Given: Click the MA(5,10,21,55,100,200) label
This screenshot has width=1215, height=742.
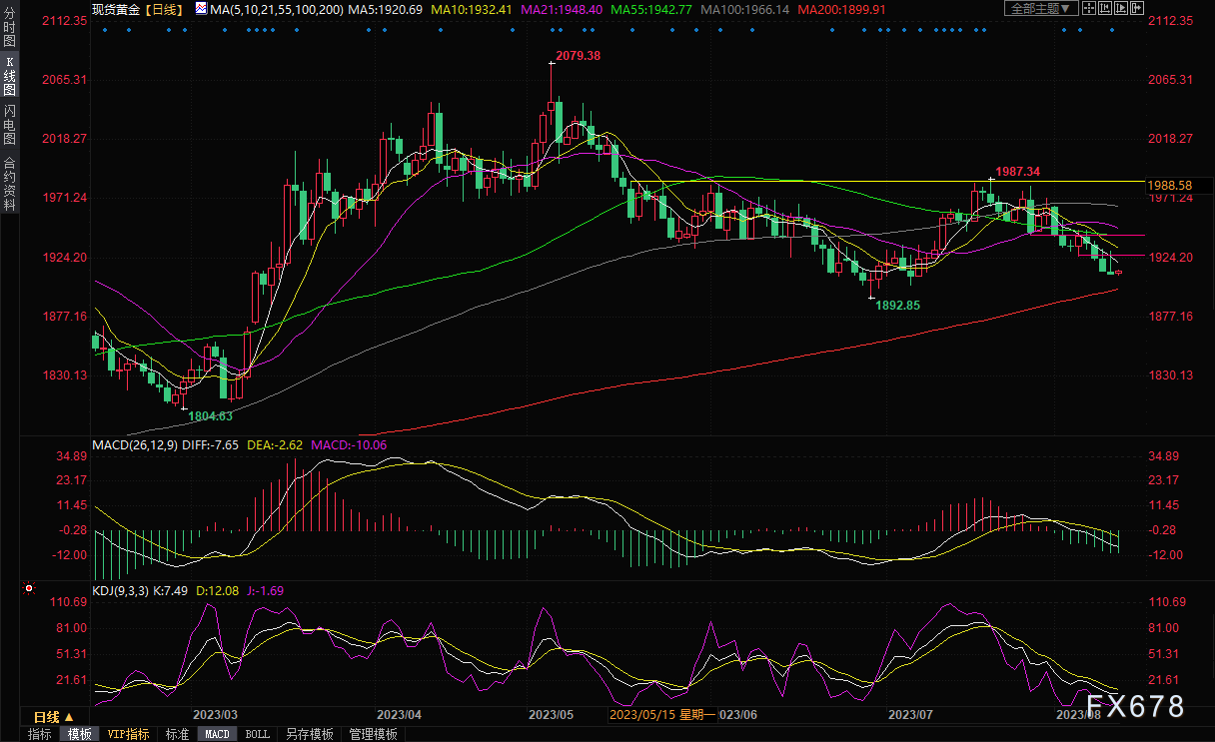Looking at the screenshot, I should pyautogui.click(x=277, y=8).
